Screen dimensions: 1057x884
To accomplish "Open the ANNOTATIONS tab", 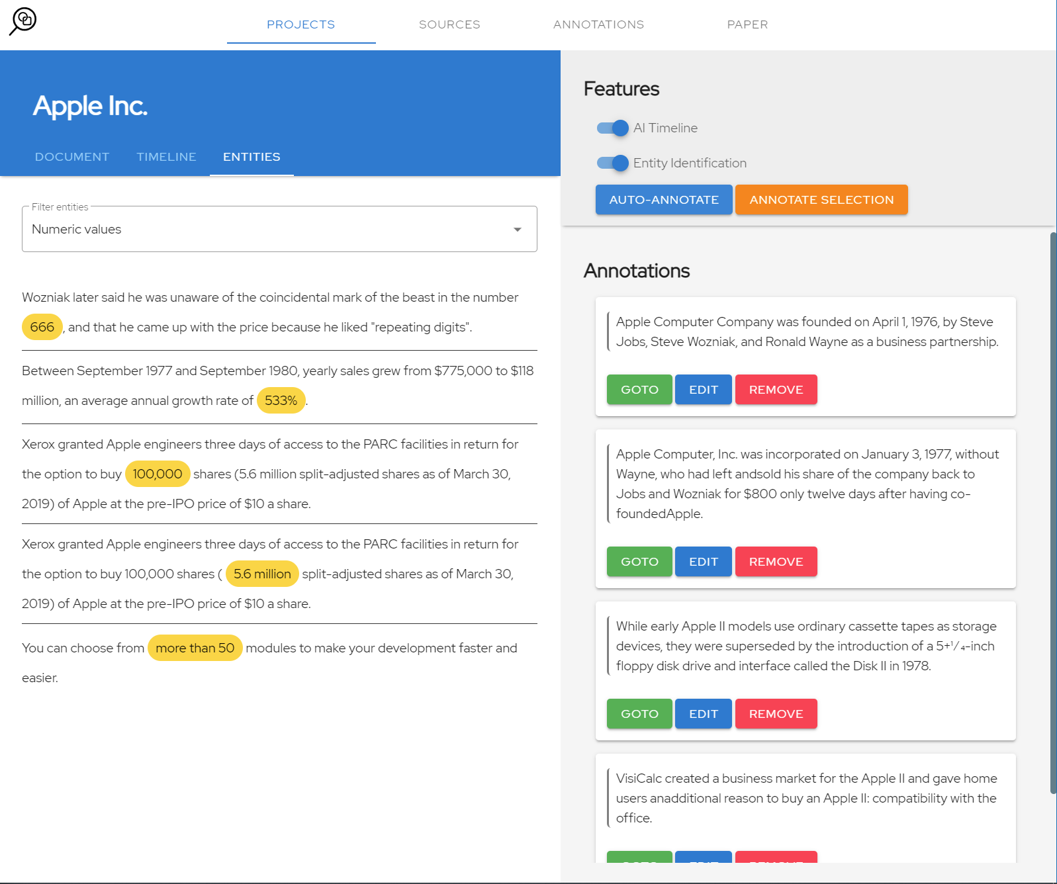I will click(599, 24).
